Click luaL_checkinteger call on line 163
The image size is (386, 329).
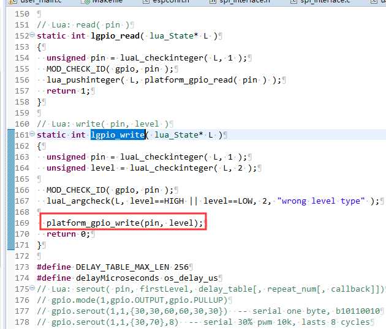162,157
